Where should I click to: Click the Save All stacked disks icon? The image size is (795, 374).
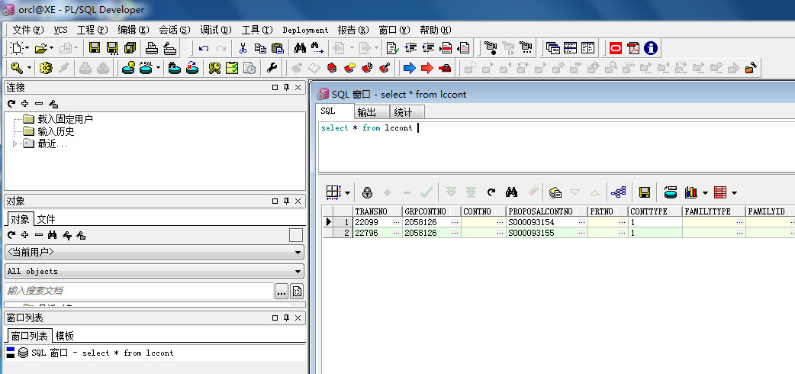click(130, 48)
